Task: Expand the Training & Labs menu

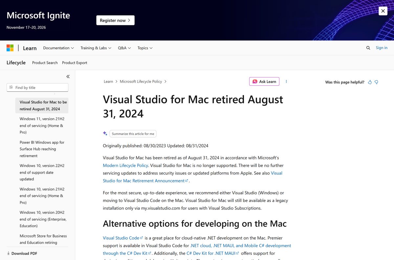Action: (96, 48)
